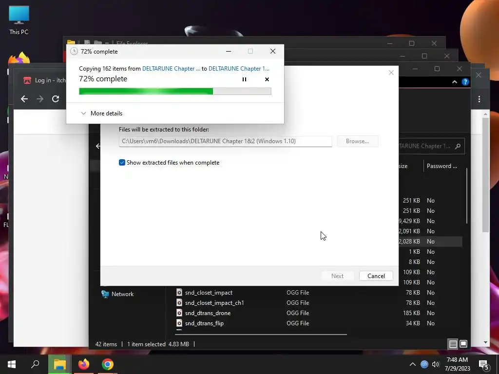Open the notification center

point(484,365)
